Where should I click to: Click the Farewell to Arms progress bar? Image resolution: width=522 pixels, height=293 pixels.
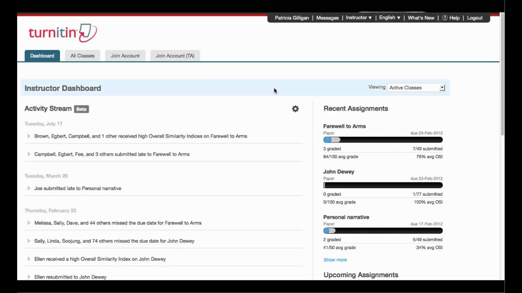pyautogui.click(x=383, y=140)
